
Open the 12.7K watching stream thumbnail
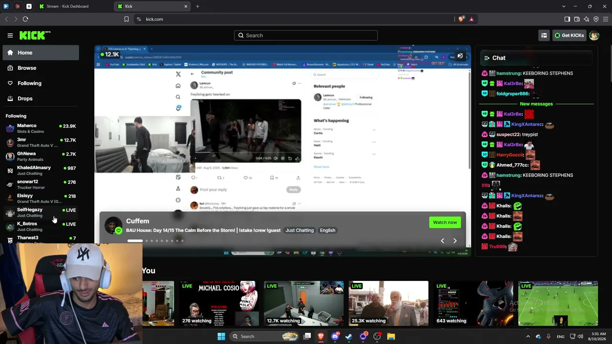pos(304,303)
